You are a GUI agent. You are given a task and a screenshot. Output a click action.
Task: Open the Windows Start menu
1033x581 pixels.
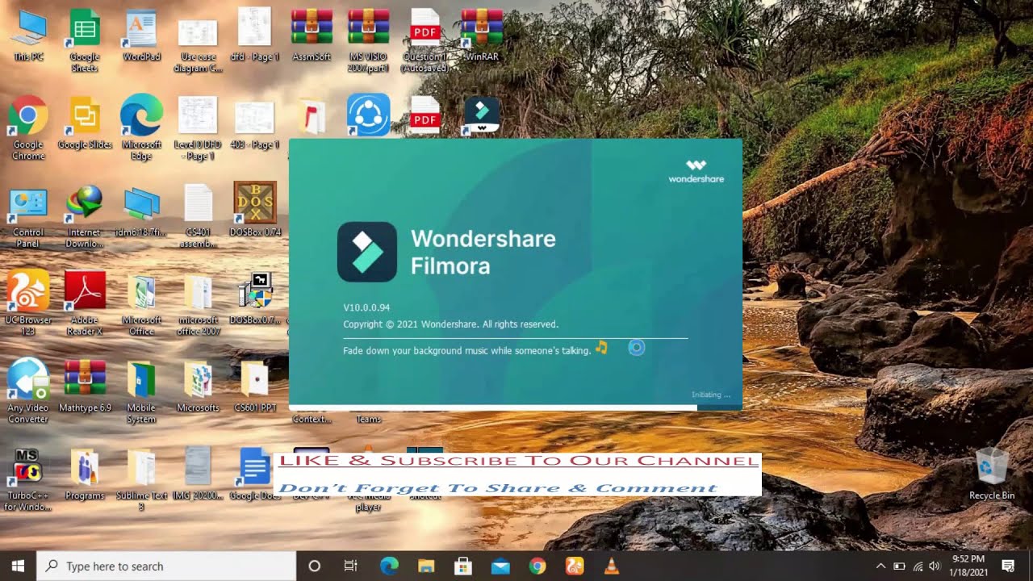coord(18,566)
